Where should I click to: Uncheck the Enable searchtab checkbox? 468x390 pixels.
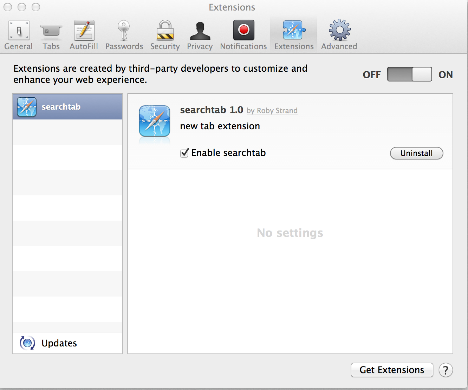point(184,153)
